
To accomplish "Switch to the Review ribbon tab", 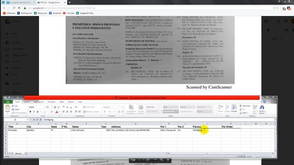I will point(71,102).
